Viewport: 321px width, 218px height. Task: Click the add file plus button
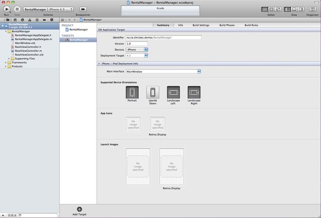coord(3,215)
